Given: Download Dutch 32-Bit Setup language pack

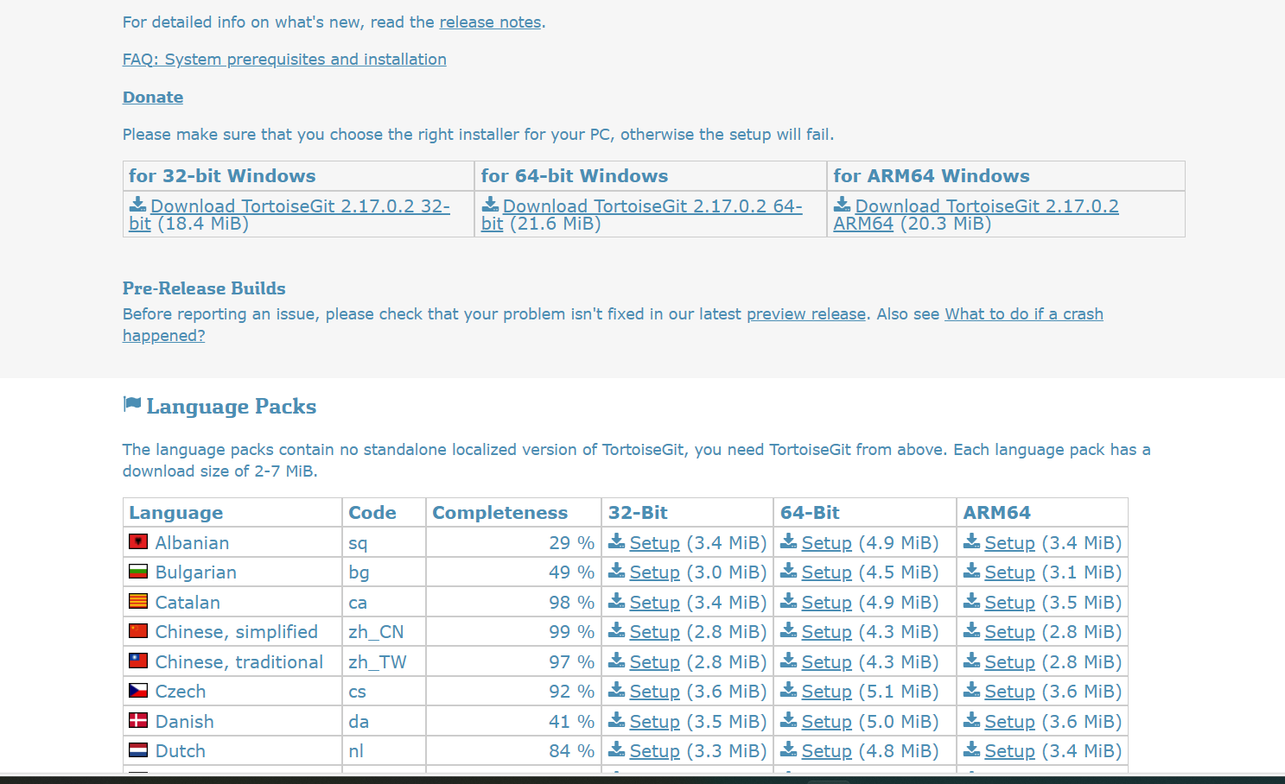Looking at the screenshot, I should coord(654,751).
